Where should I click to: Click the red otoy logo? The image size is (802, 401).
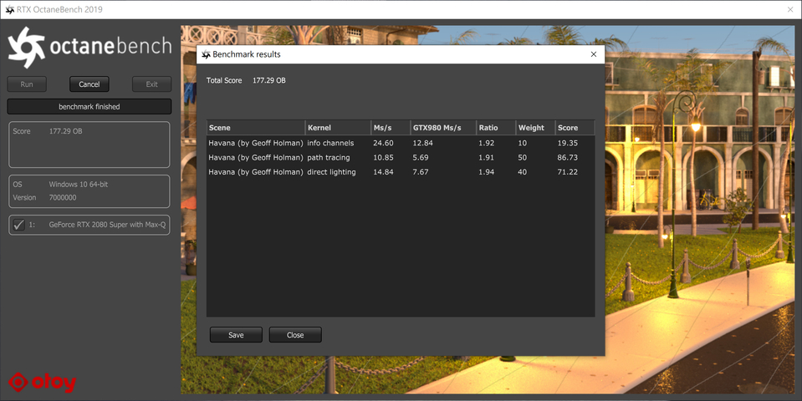(x=43, y=382)
